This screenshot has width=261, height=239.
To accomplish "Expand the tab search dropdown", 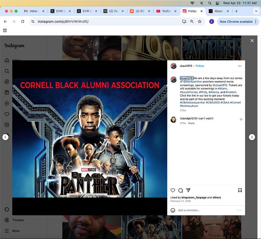I will (256, 11).
